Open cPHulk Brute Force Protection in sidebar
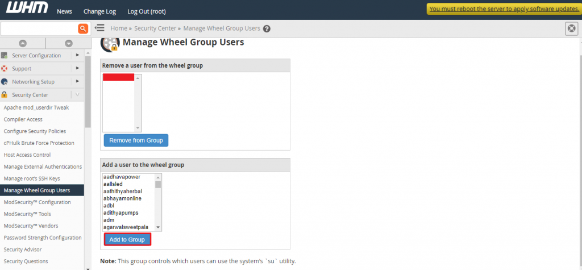The image size is (582, 270). [x=39, y=143]
